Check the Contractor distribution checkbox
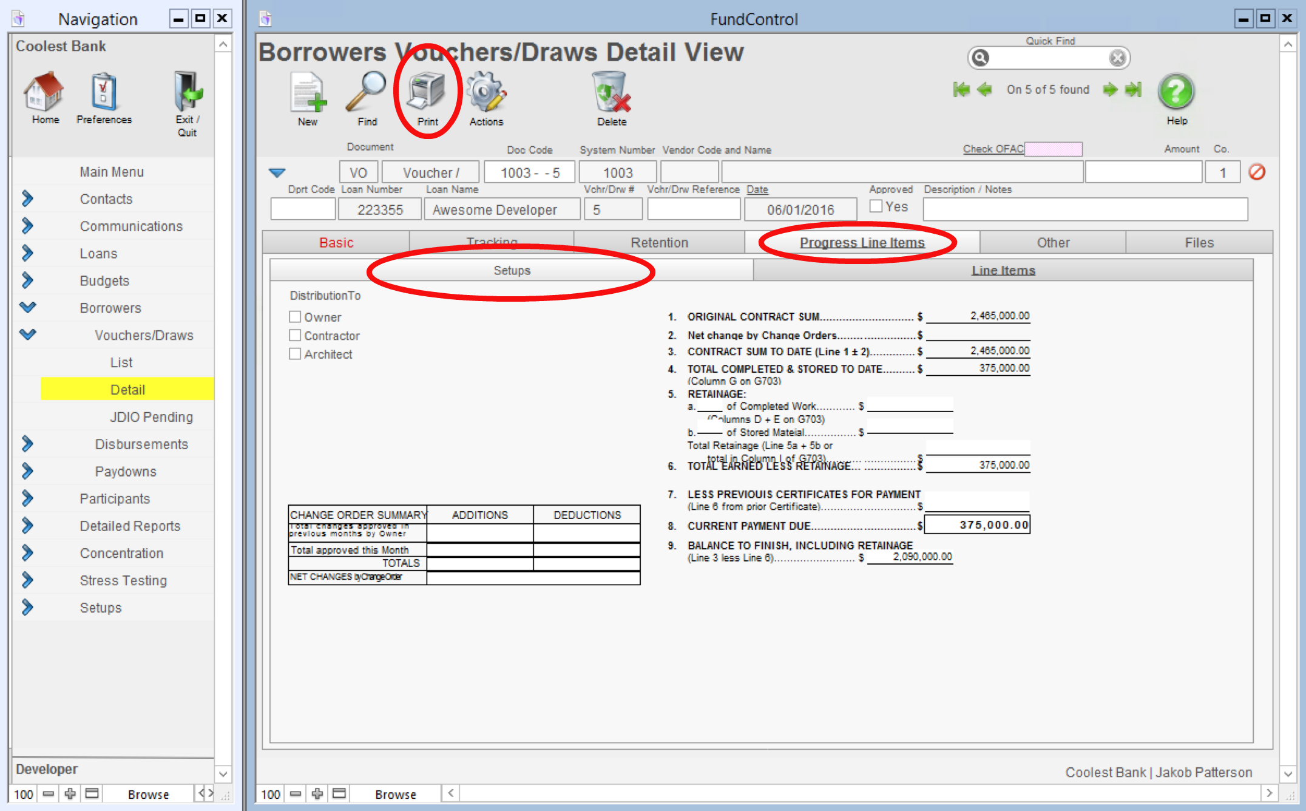1306x811 pixels. pos(295,335)
